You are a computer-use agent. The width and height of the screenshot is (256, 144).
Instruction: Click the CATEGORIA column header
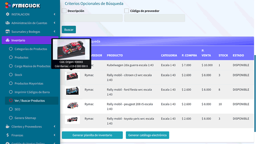(x=169, y=55)
